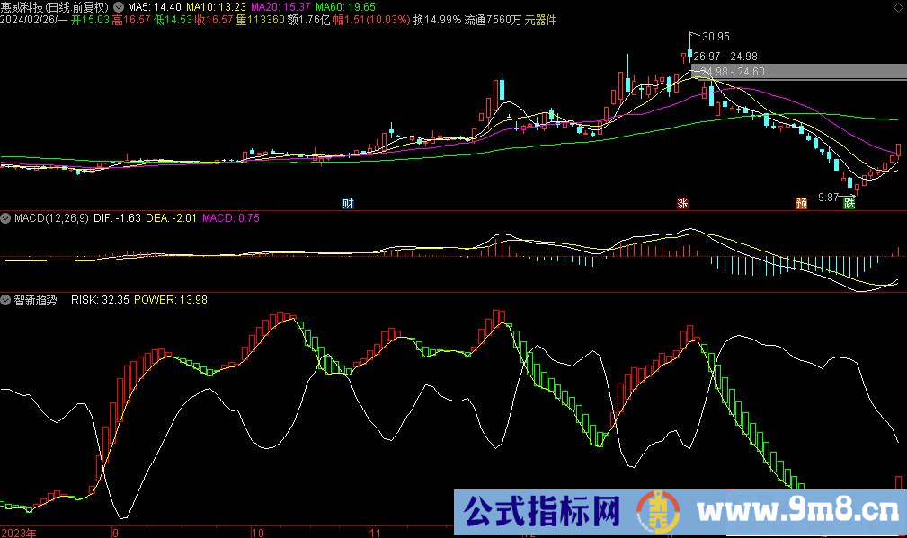Image resolution: width=907 pixels, height=538 pixels.
Task: Click the month 11 axis marker
Action: [x=376, y=533]
